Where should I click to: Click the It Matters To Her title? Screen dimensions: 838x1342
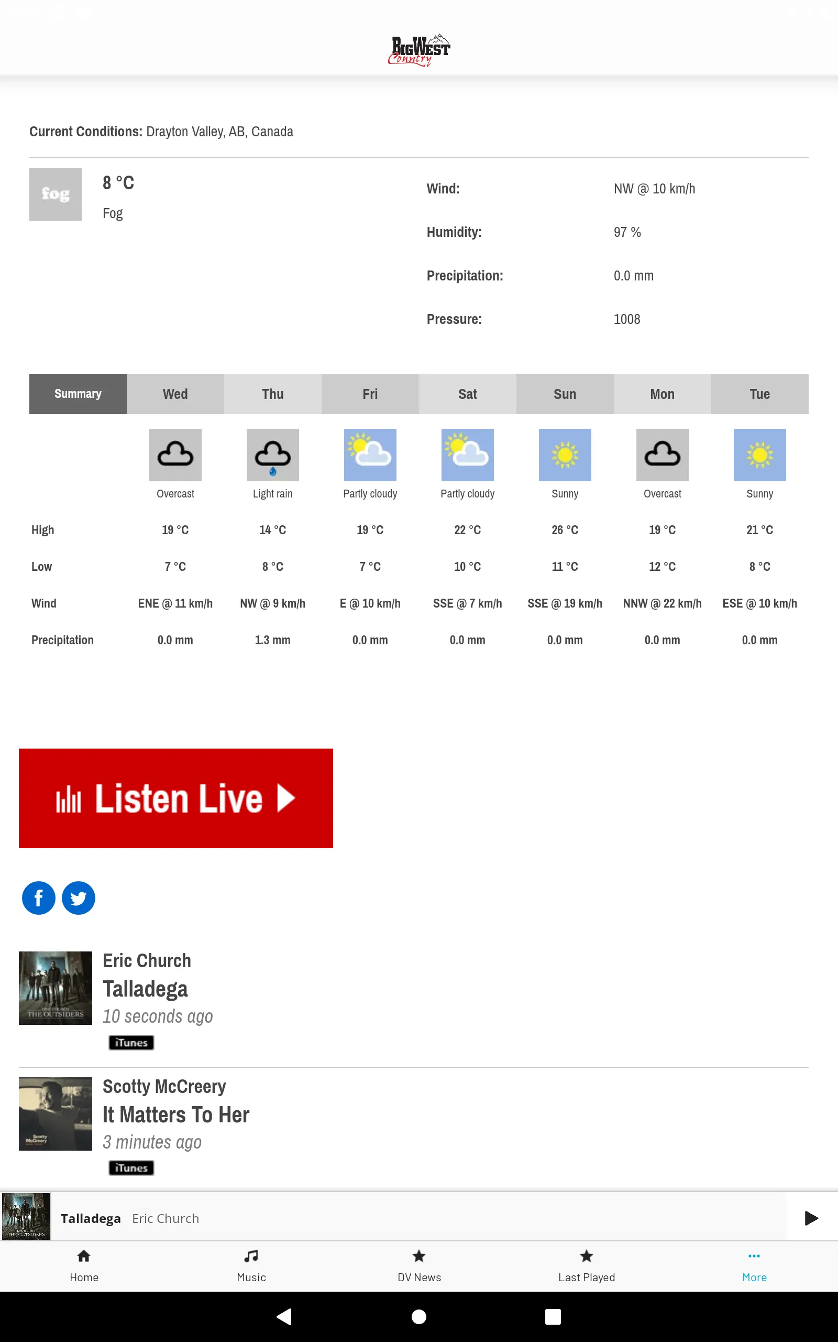coord(177,1114)
